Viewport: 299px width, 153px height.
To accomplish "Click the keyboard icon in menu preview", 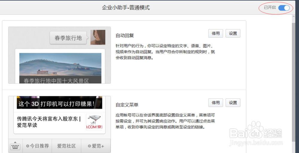I will 15,146.
